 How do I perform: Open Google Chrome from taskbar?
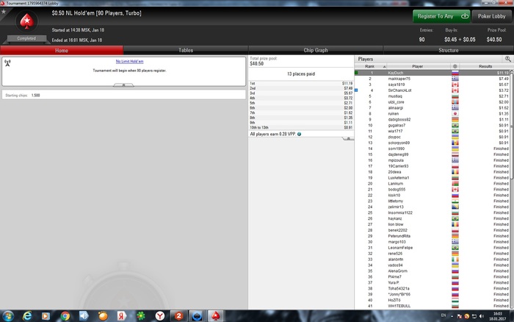(x=65, y=316)
